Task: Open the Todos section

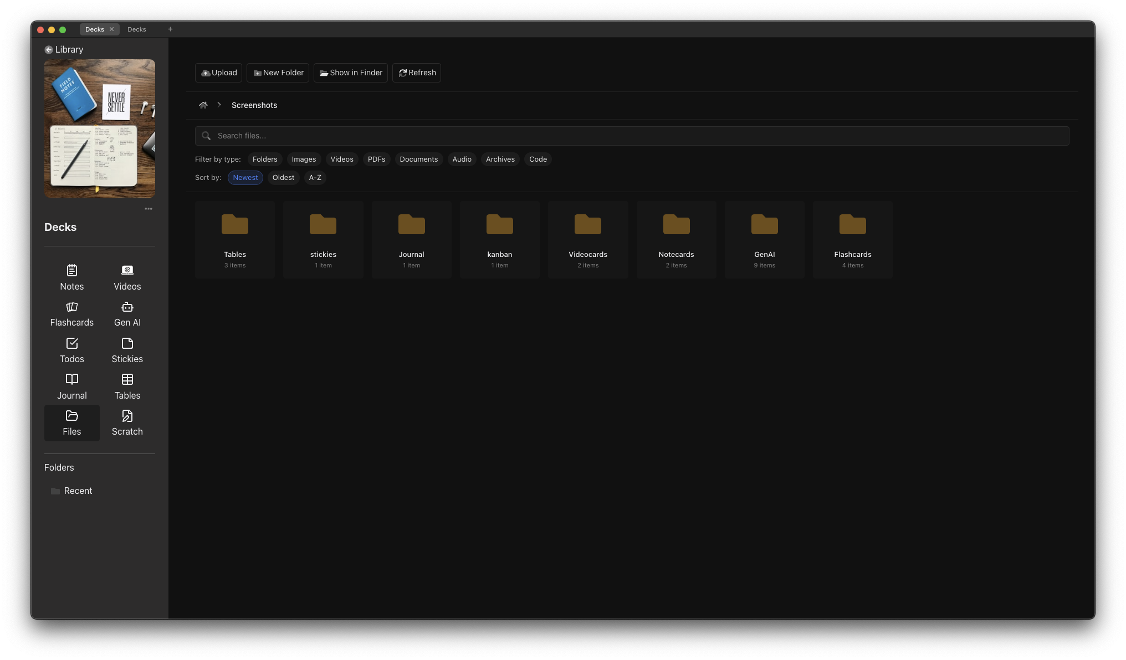Action: click(71, 350)
